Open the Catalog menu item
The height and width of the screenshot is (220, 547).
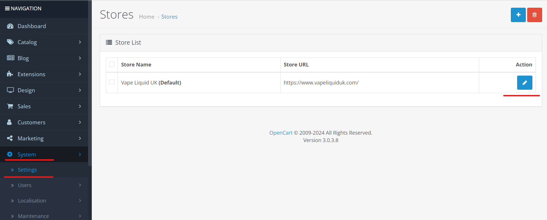[x=44, y=42]
